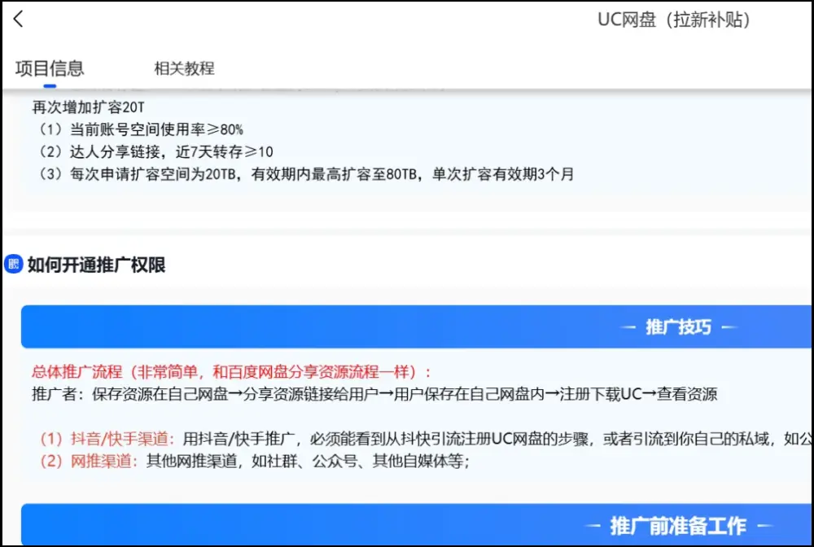Switch to the 相关教程 tab
Viewport: 814px width, 547px height.
tap(184, 68)
